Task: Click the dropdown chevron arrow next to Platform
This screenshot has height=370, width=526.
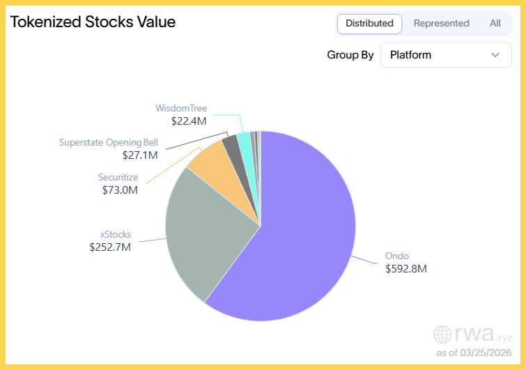Action: click(495, 55)
